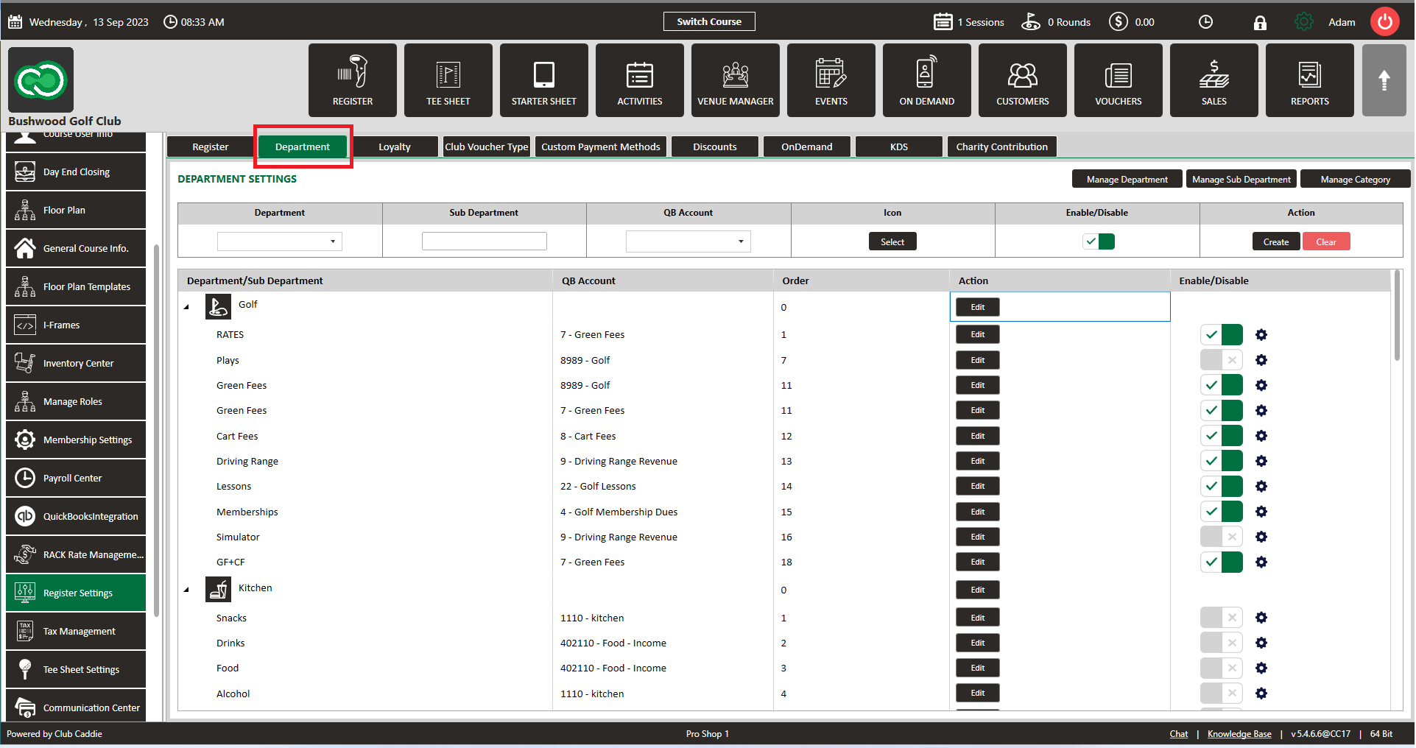
Task: Open Sessions calendar icon in top bar
Action: (x=943, y=22)
